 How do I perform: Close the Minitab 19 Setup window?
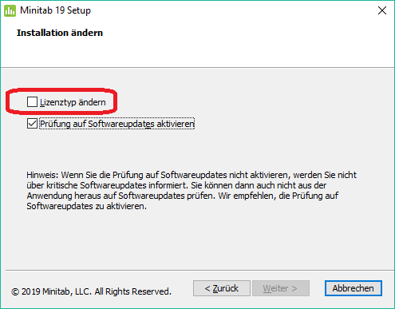(x=382, y=10)
